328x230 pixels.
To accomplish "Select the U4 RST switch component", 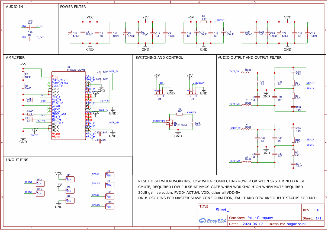I will [159, 92].
